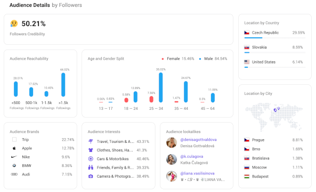The width and height of the screenshot is (316, 192).
Task: Click the Bratislava city flag icon
Action: [x=247, y=158]
